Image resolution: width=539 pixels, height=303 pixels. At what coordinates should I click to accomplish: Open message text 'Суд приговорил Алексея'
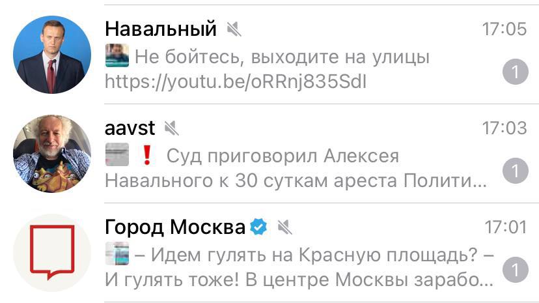tap(283, 156)
